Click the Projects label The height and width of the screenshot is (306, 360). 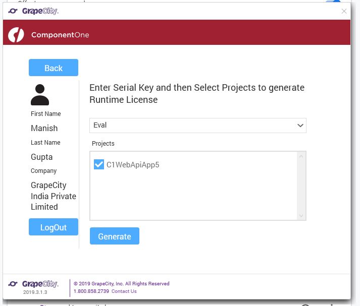[103, 144]
